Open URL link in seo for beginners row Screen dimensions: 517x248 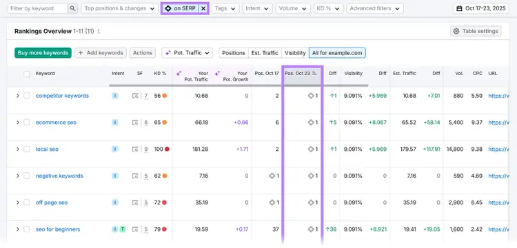[x=498, y=229]
